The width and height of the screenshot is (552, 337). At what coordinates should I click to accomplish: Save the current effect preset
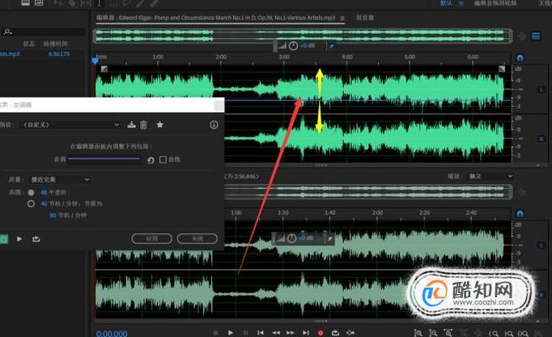pos(132,125)
